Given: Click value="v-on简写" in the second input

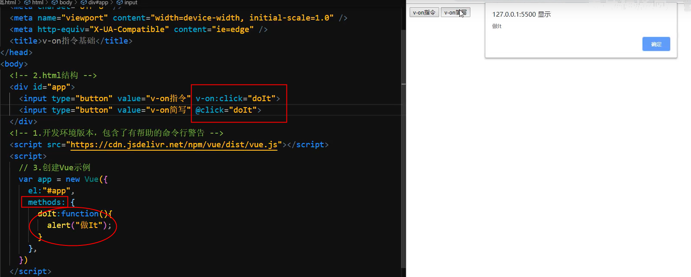Looking at the screenshot, I should (x=154, y=110).
